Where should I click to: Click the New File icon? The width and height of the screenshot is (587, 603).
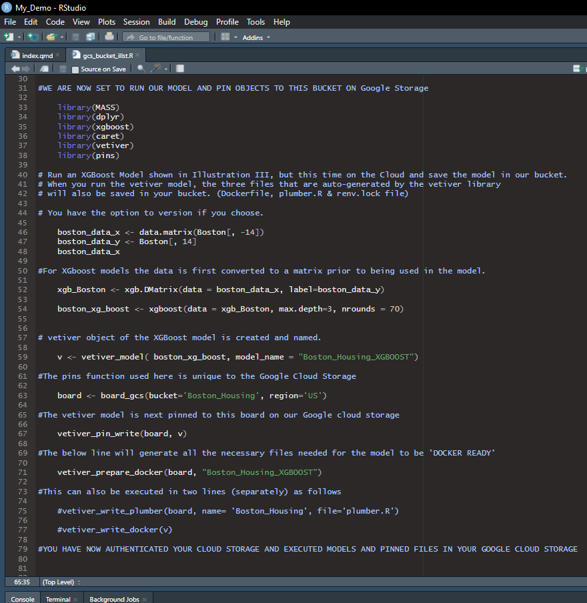[9, 37]
